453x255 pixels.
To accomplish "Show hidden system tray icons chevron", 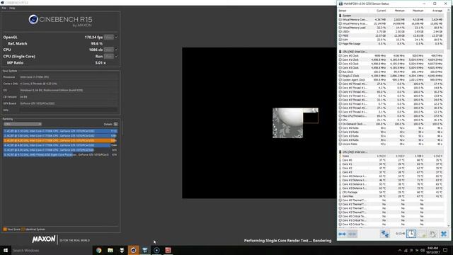I will click(400, 250).
